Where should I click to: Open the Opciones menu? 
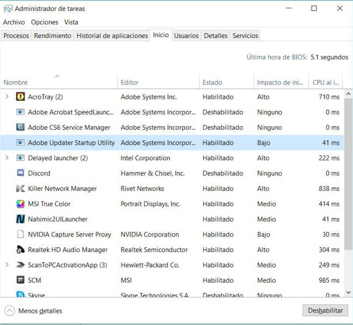click(45, 22)
